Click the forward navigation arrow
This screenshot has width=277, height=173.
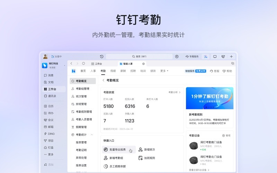77,64
